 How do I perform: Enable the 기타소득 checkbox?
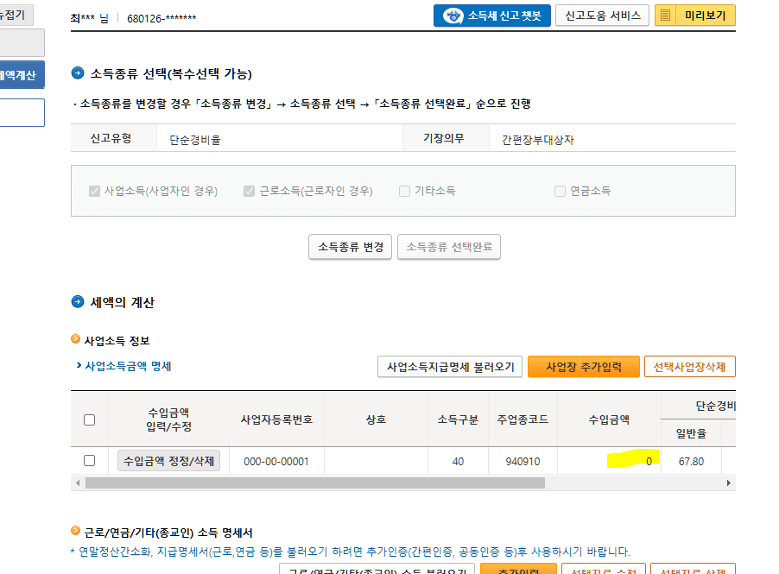click(x=404, y=191)
